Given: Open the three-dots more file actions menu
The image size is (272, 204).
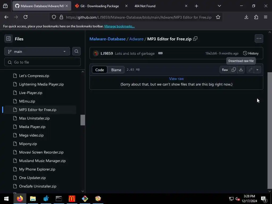Looking at the screenshot, I should (x=259, y=39).
